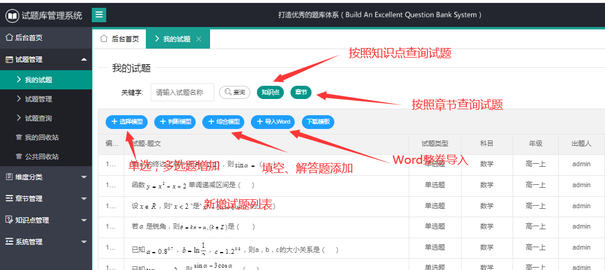Image resolution: width=605 pixels, height=270 pixels.
Task: Click the 导入Word import button
Action: [274, 122]
